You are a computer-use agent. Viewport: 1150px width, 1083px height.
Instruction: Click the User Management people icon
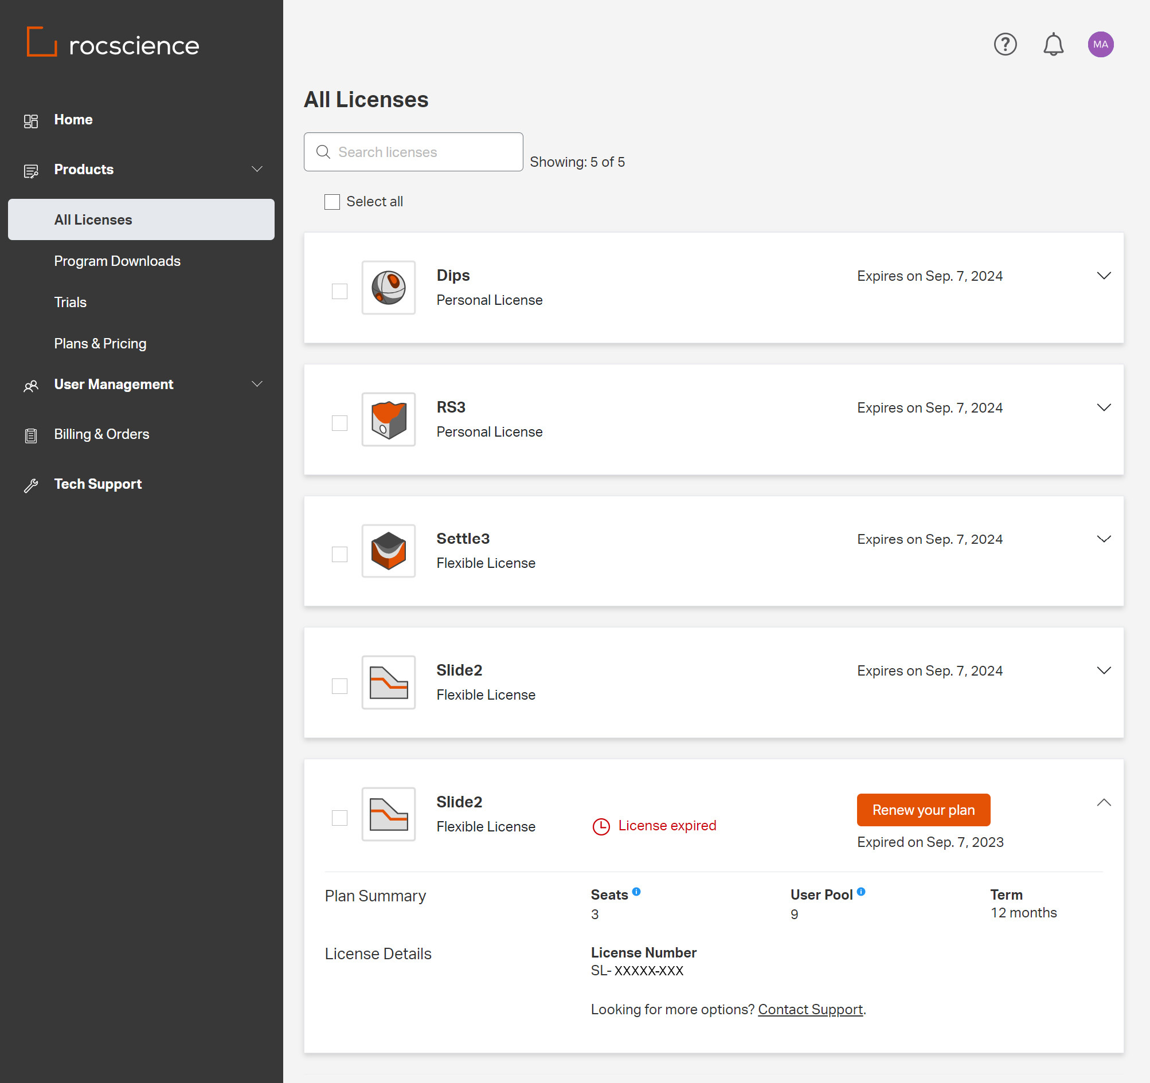(x=30, y=386)
